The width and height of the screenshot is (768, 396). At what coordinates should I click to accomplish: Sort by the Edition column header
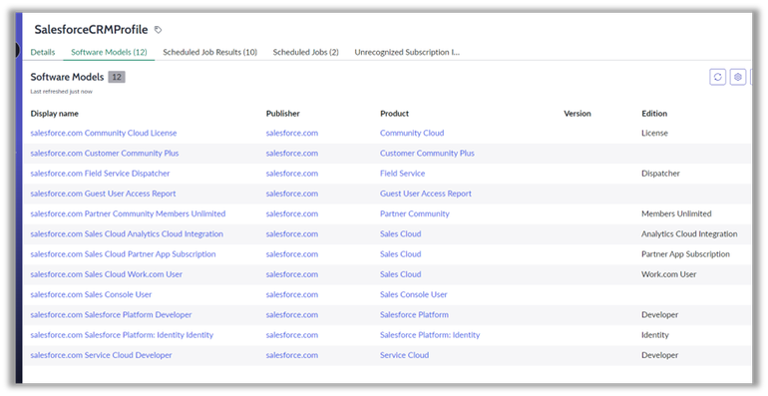point(654,113)
